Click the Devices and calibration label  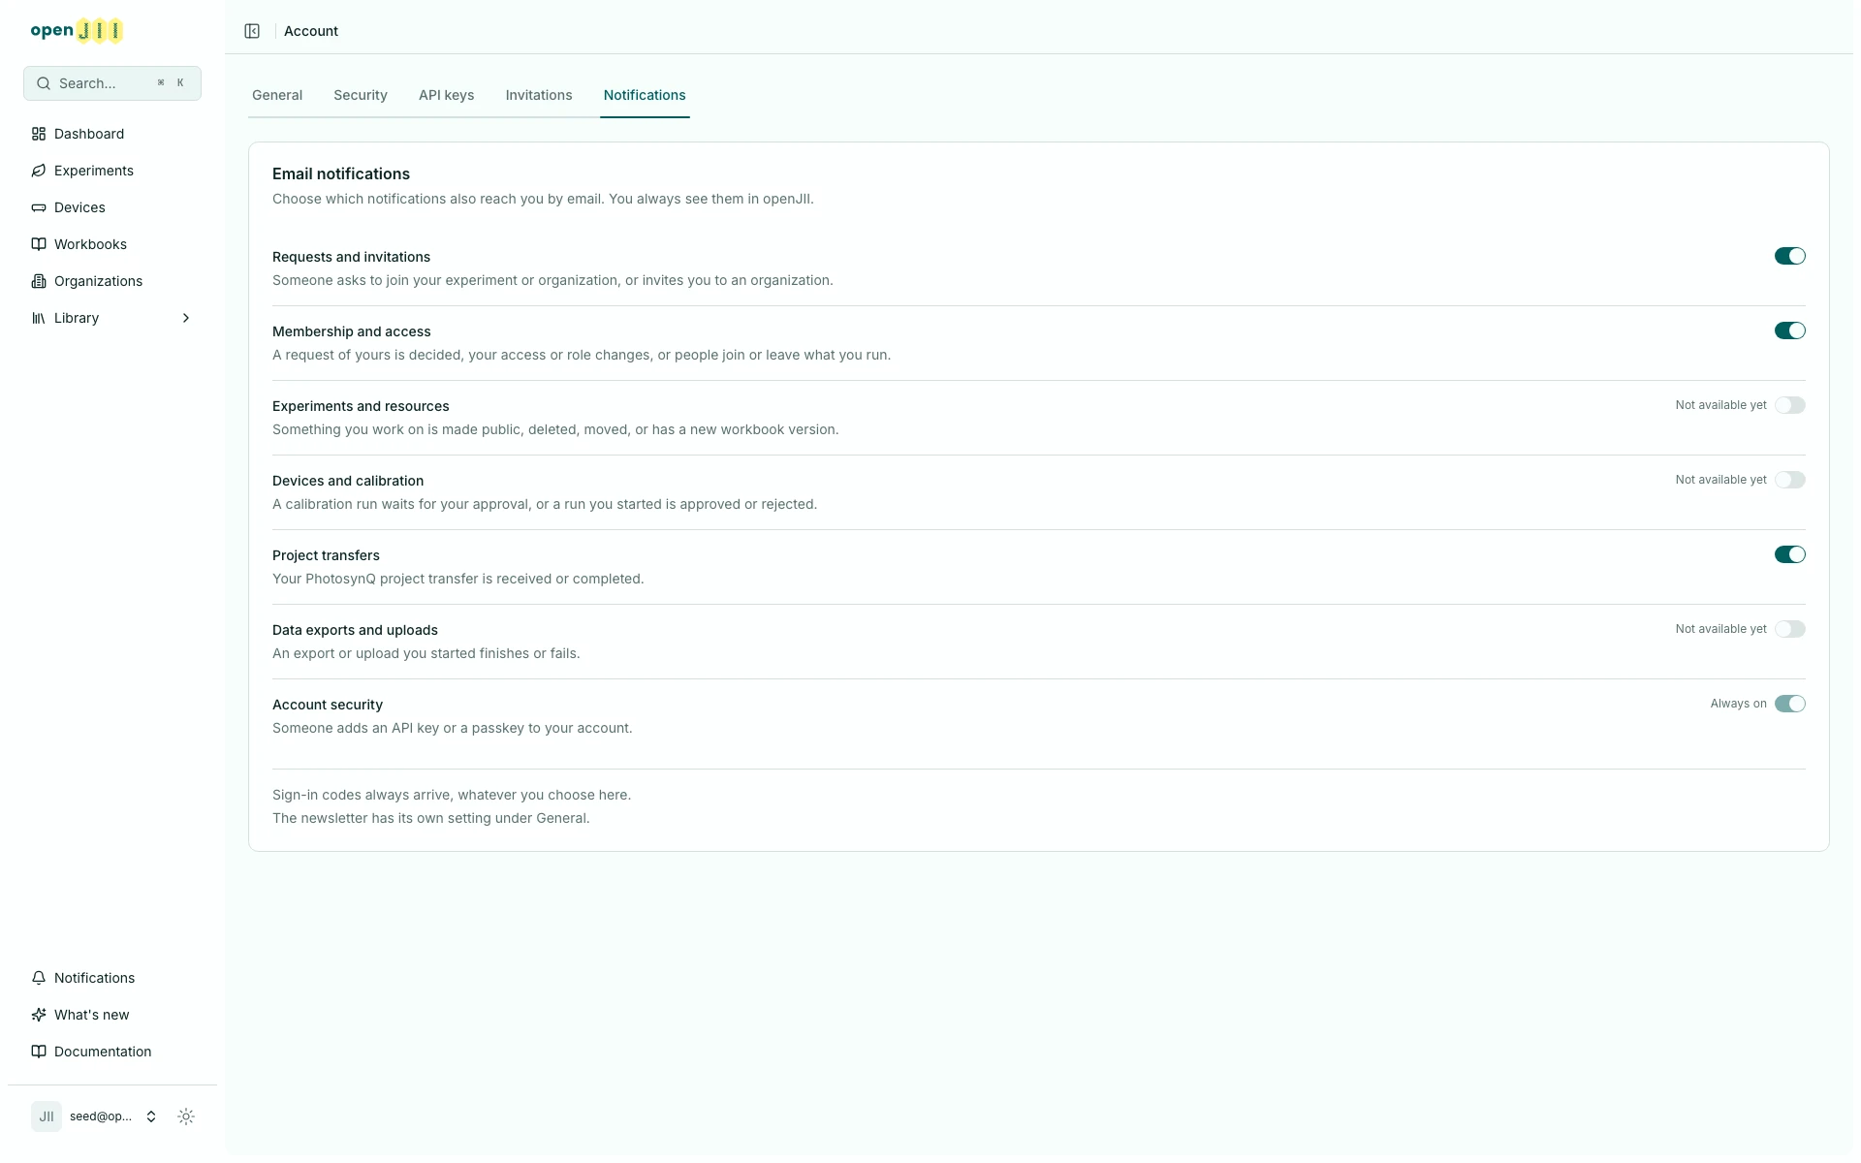[x=348, y=481]
